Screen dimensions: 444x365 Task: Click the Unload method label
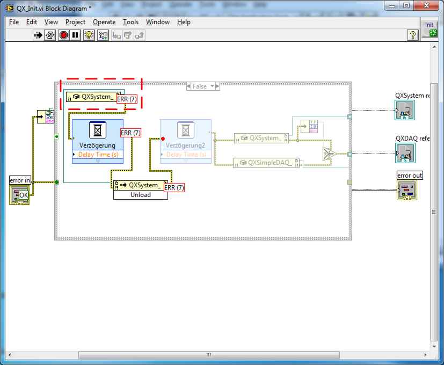coord(141,195)
